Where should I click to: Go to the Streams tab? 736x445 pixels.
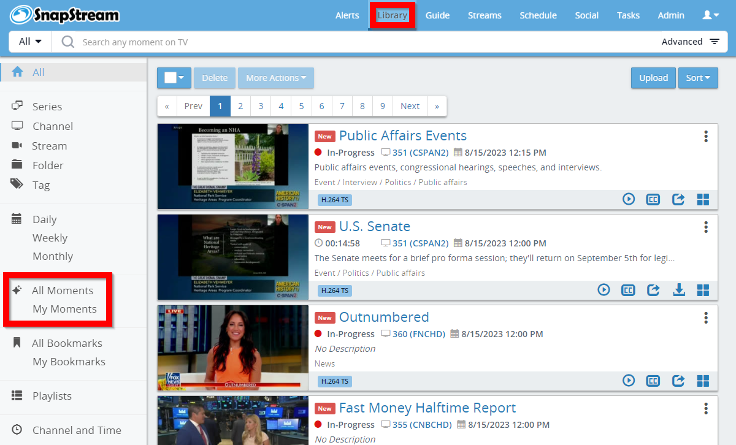tap(485, 15)
